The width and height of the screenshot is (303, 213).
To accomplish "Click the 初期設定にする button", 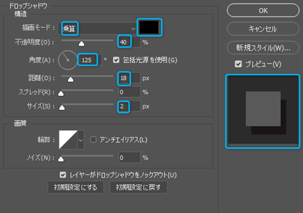I will (x=76, y=187).
